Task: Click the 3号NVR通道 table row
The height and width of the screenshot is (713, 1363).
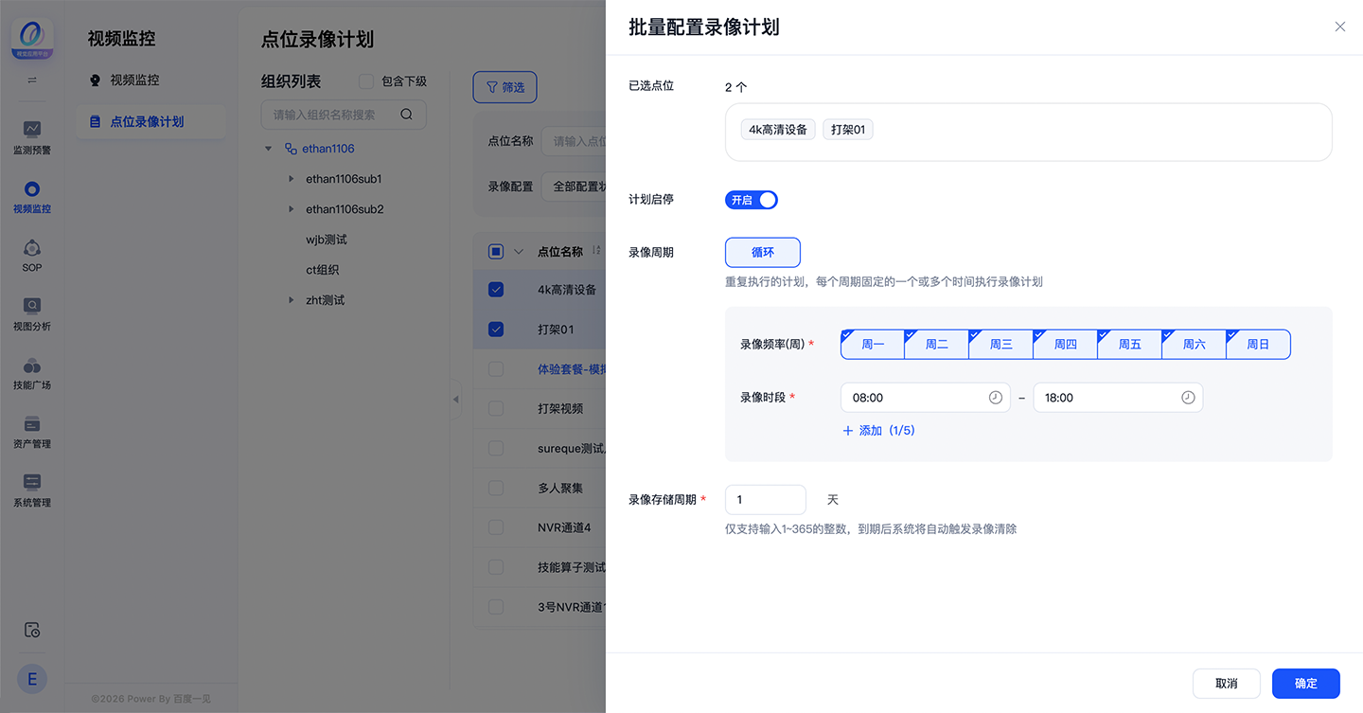Action: pos(540,607)
